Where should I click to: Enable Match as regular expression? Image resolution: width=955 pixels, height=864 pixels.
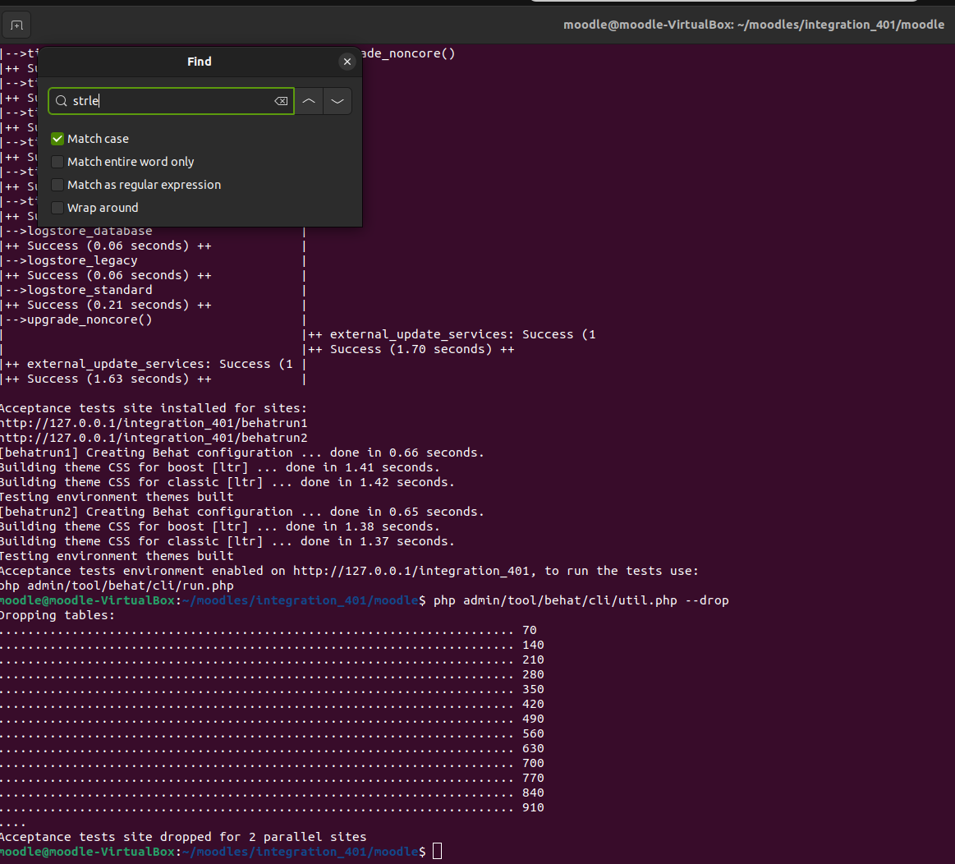pyautogui.click(x=57, y=186)
